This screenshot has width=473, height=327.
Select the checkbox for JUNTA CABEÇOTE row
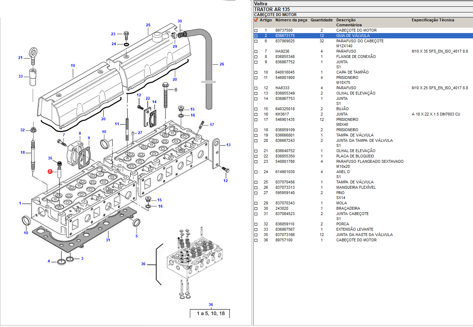pos(256,214)
